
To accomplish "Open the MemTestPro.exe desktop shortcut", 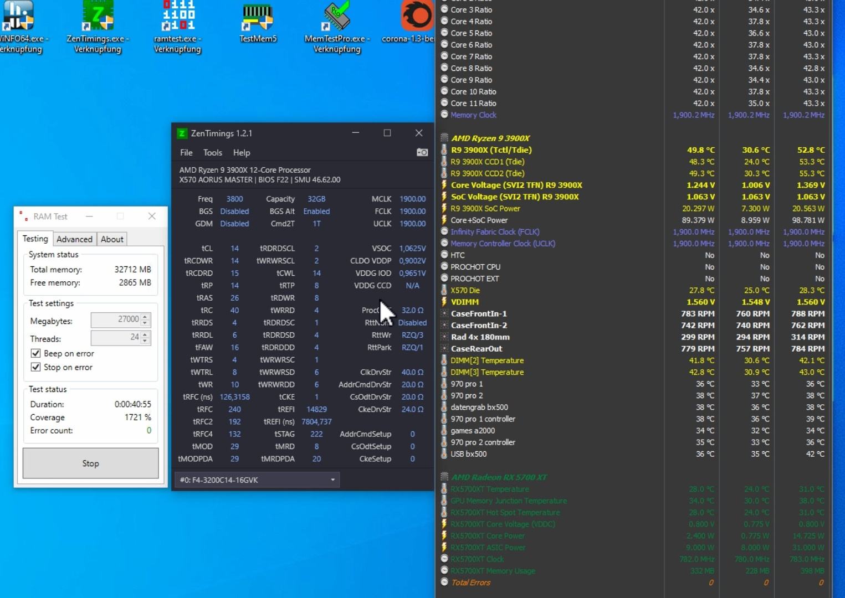I will tap(337, 27).
